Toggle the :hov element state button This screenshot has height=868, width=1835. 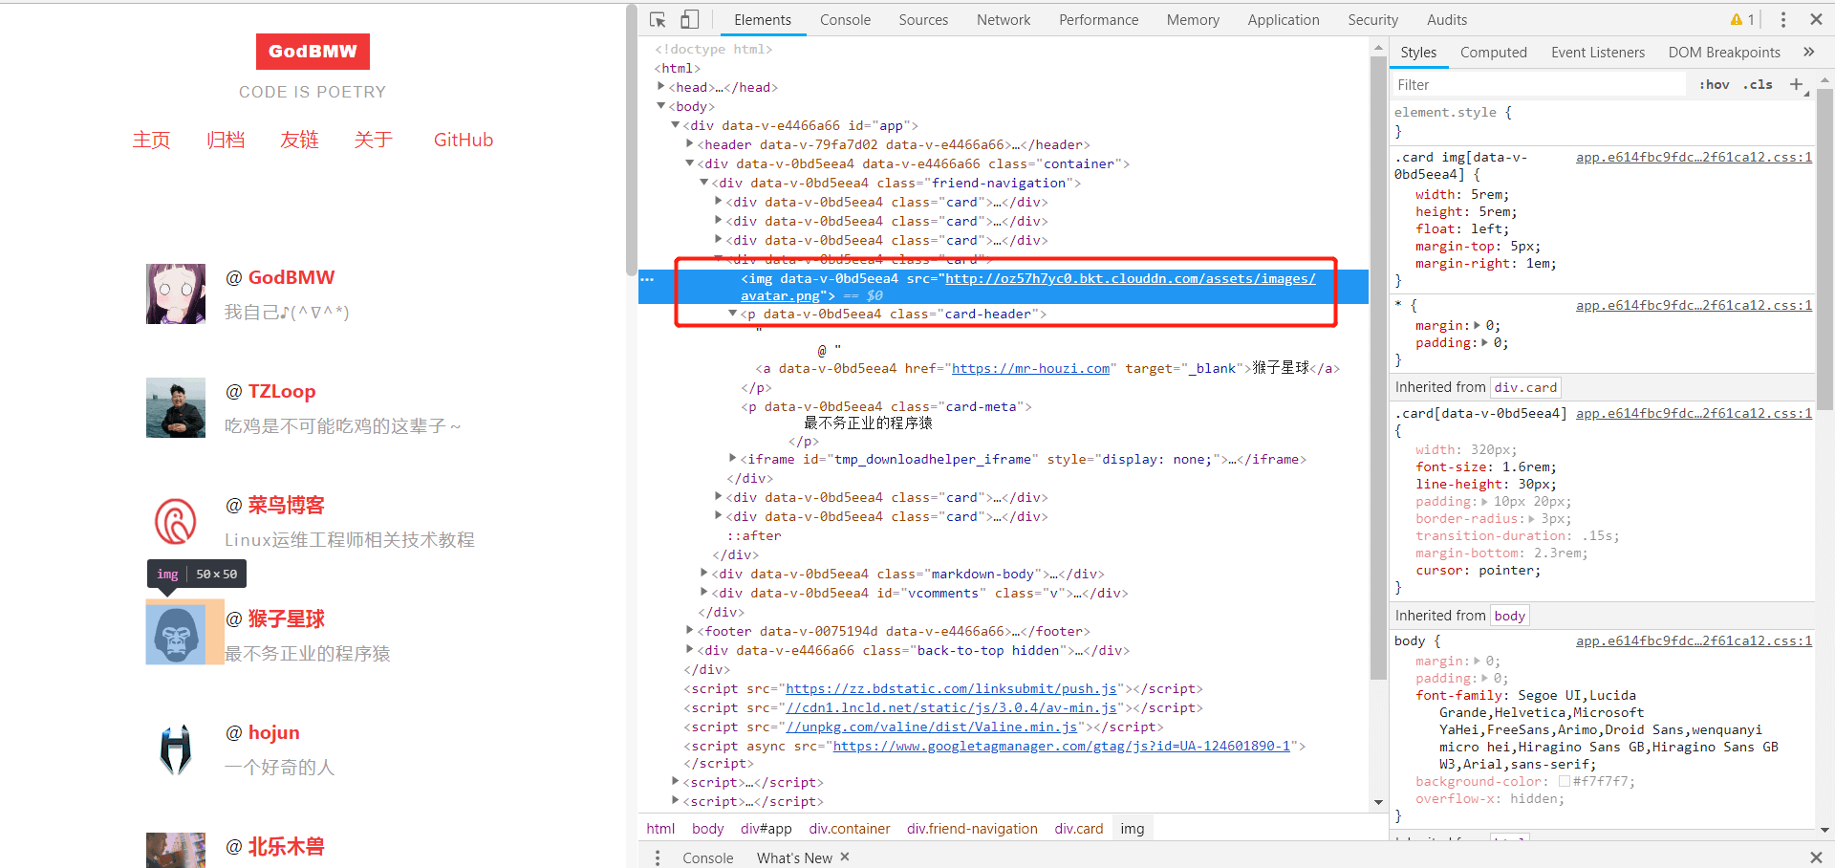pyautogui.click(x=1714, y=84)
